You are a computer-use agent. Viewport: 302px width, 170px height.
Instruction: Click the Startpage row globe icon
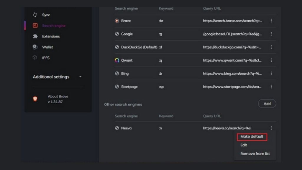pos(117,87)
